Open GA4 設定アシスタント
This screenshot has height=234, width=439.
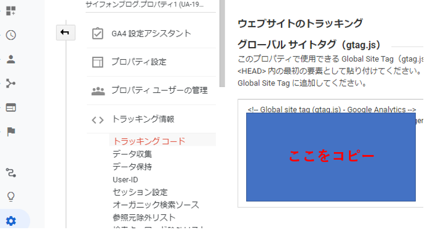click(150, 33)
